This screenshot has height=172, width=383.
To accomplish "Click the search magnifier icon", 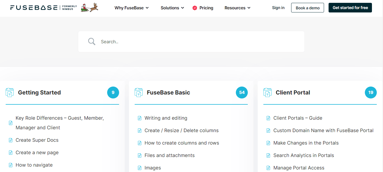I will click(91, 41).
